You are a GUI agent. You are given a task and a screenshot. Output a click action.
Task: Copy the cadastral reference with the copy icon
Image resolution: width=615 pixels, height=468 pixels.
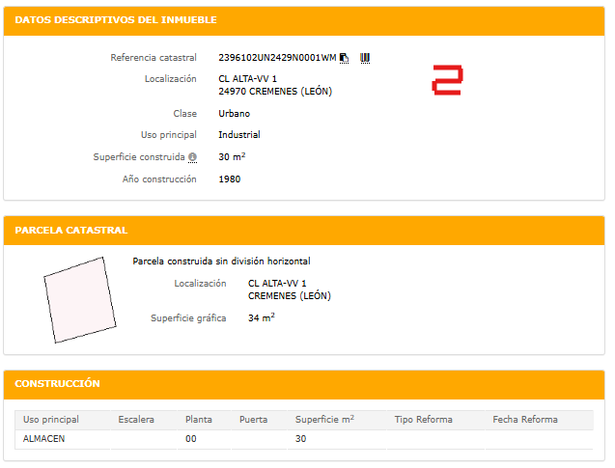[x=345, y=58]
